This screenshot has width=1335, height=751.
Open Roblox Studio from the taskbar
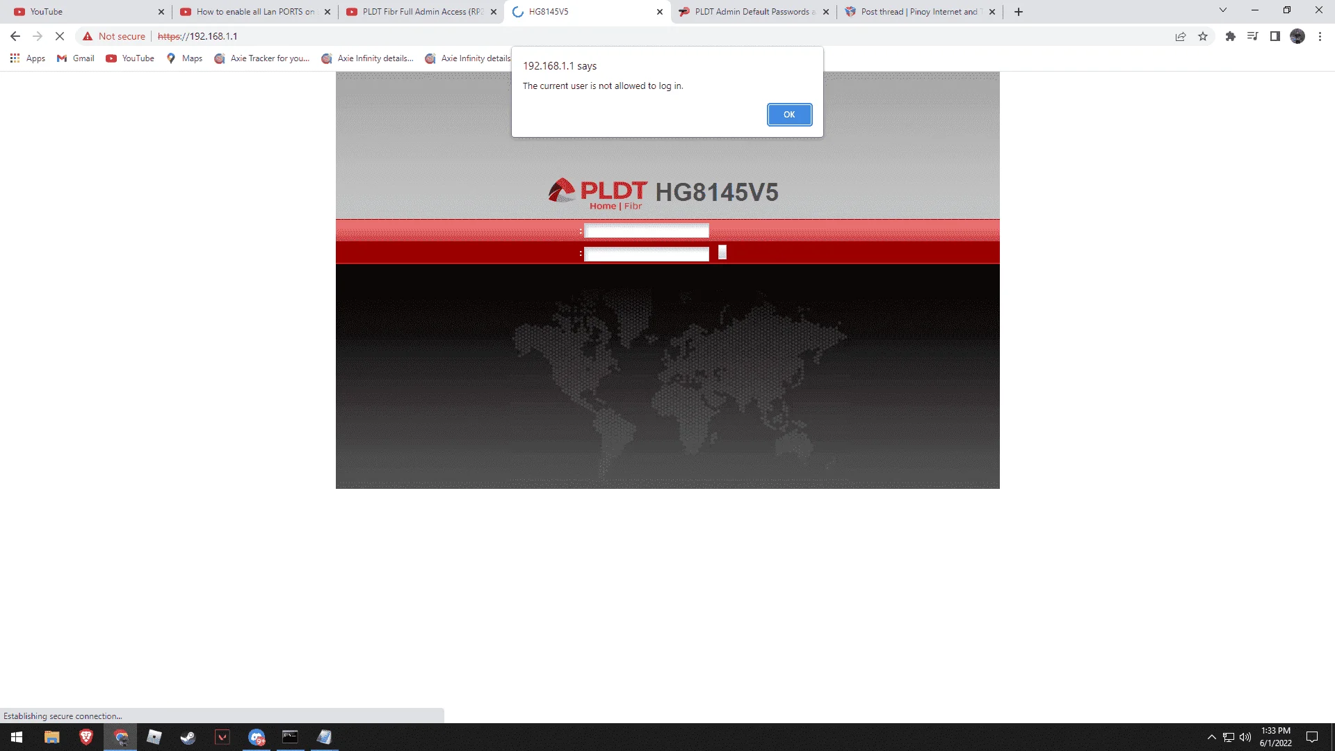pos(154,737)
